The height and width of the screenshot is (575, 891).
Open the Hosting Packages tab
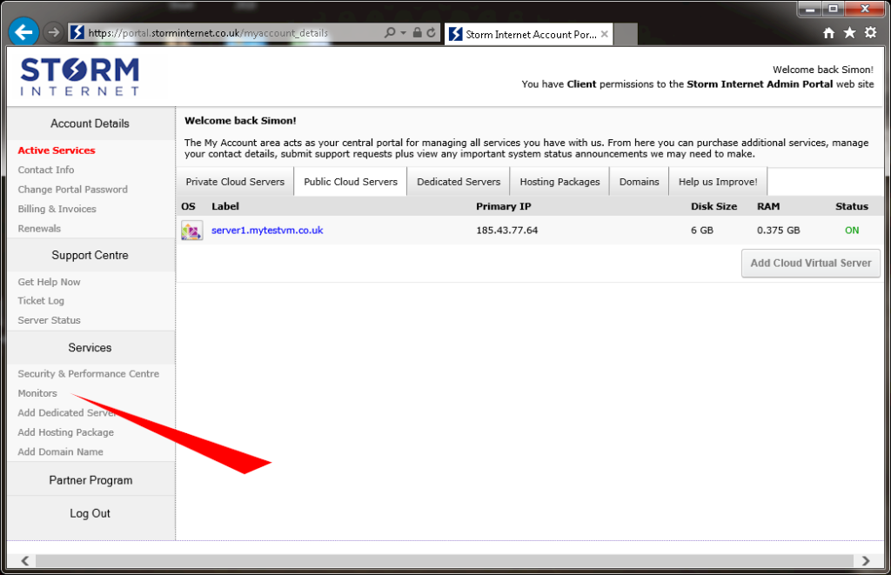click(x=559, y=182)
